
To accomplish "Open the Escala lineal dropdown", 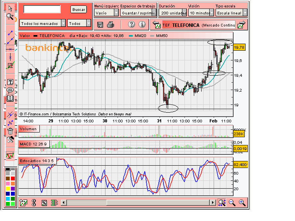I will tap(231, 13).
